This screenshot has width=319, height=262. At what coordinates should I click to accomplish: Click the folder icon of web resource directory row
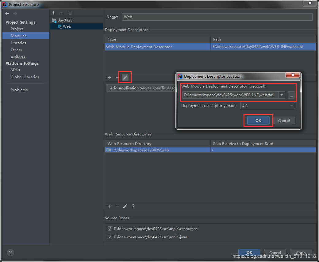(x=109, y=150)
